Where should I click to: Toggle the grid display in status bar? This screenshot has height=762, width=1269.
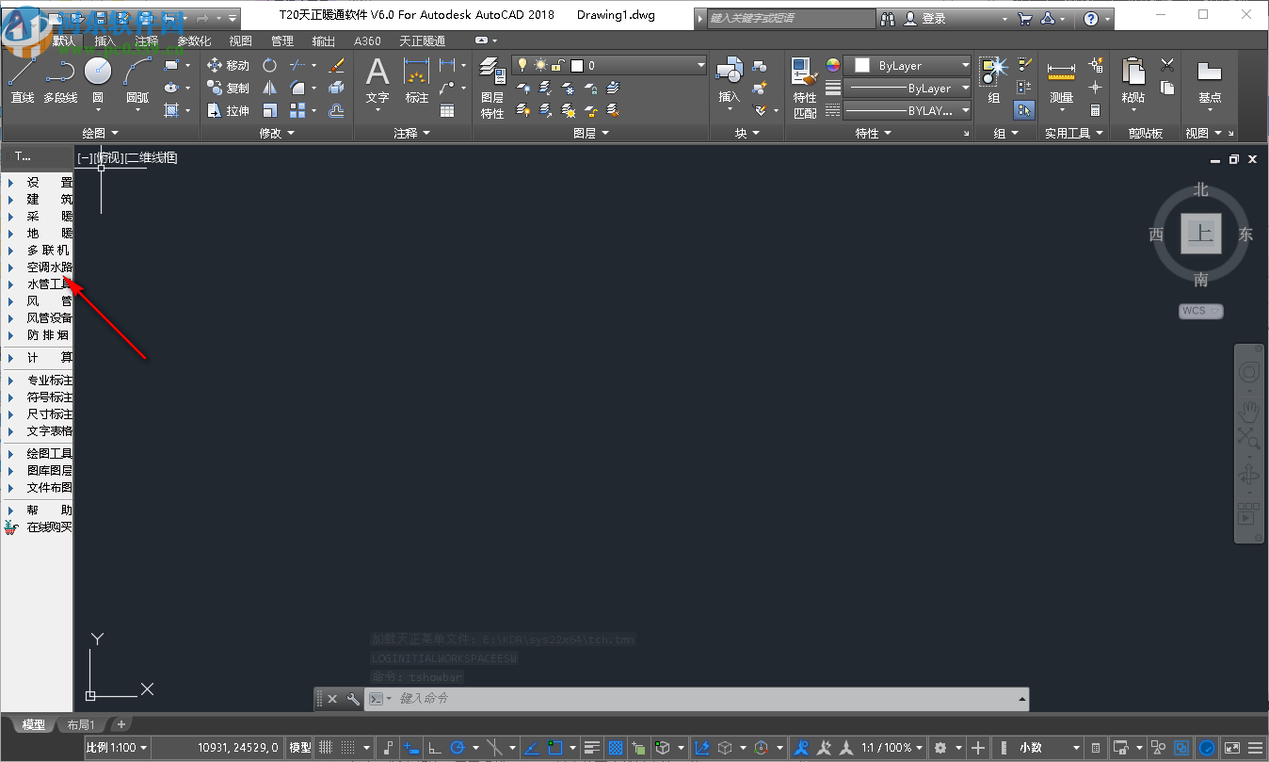(326, 748)
